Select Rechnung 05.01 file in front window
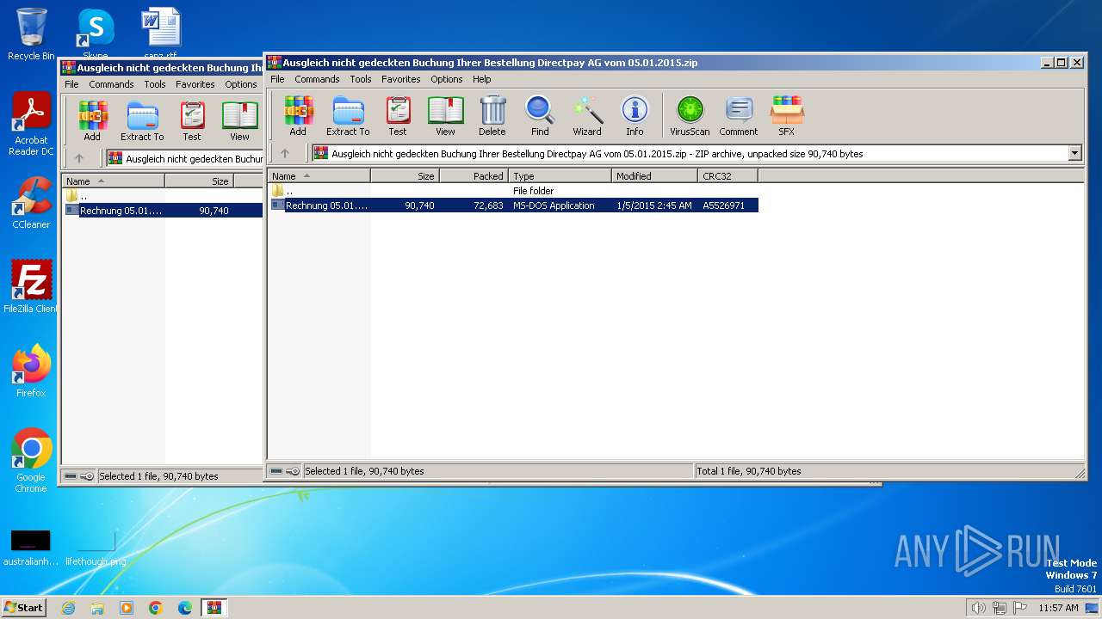The width and height of the screenshot is (1102, 619). click(x=513, y=205)
